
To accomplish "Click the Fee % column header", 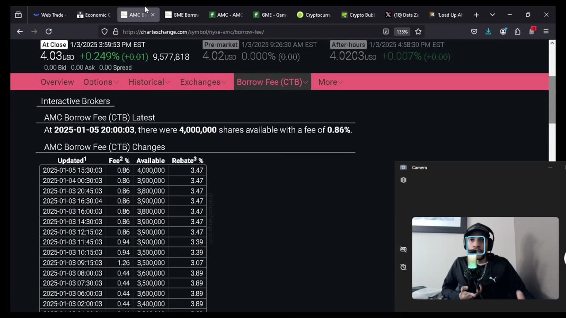I will (x=119, y=160).
